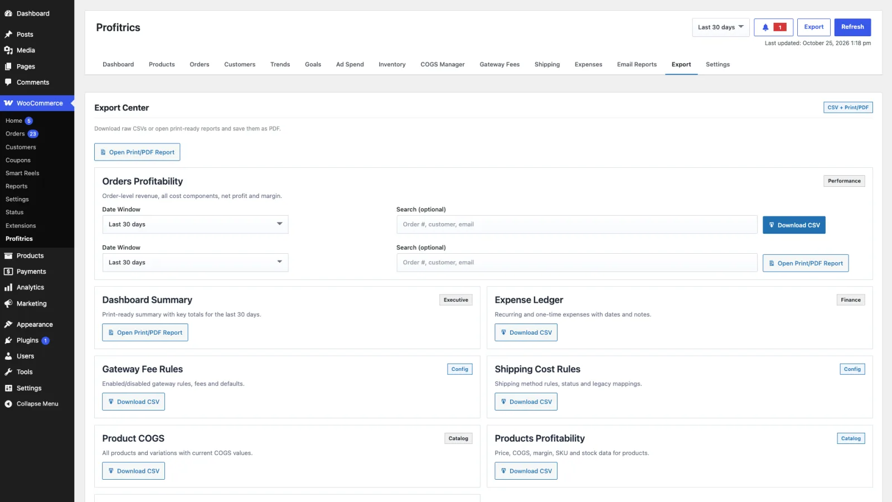Open Smart Reels submenu link
This screenshot has width=892, height=502.
22,173
